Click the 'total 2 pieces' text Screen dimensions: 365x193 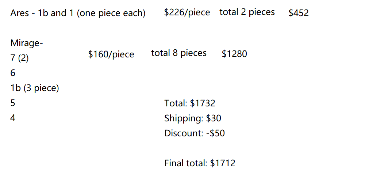pos(247,12)
